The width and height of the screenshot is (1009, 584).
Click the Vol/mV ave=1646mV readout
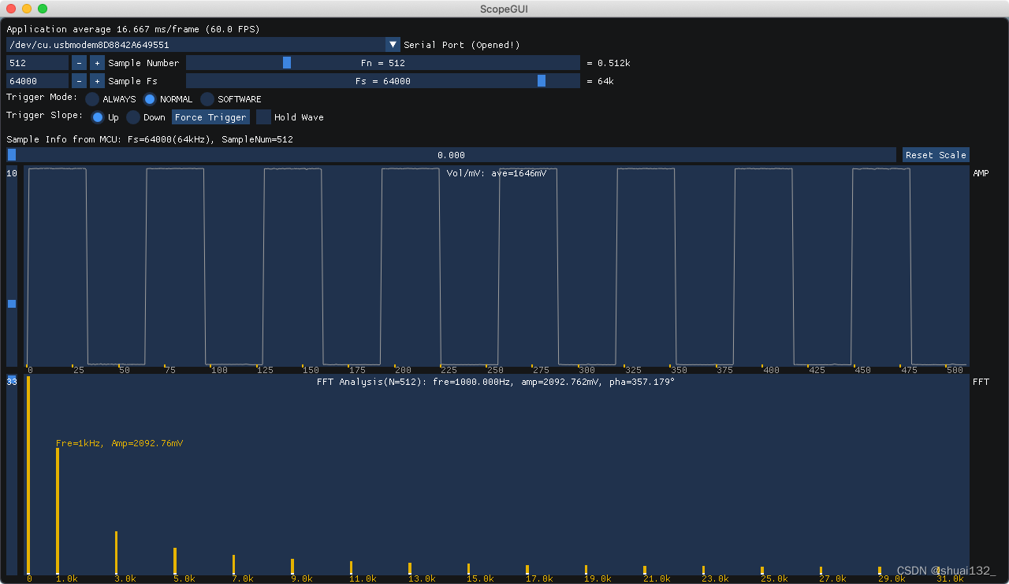[497, 173]
